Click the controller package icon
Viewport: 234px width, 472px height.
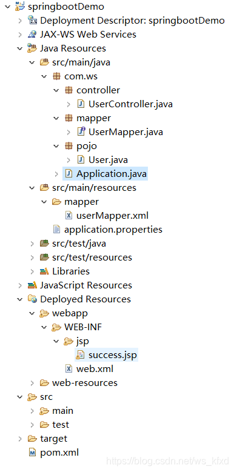[x=69, y=90]
